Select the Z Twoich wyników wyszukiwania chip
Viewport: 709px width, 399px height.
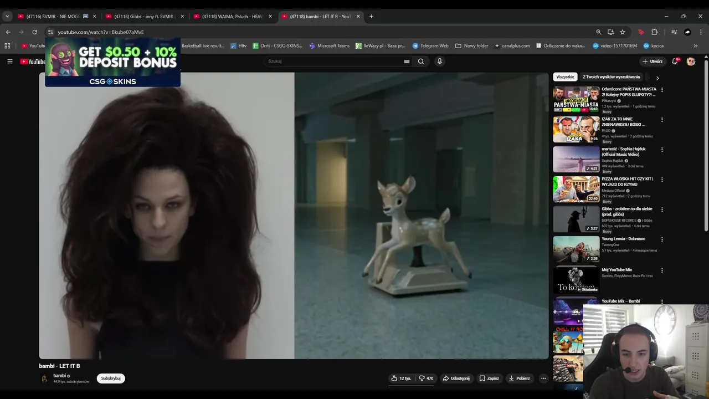611,77
